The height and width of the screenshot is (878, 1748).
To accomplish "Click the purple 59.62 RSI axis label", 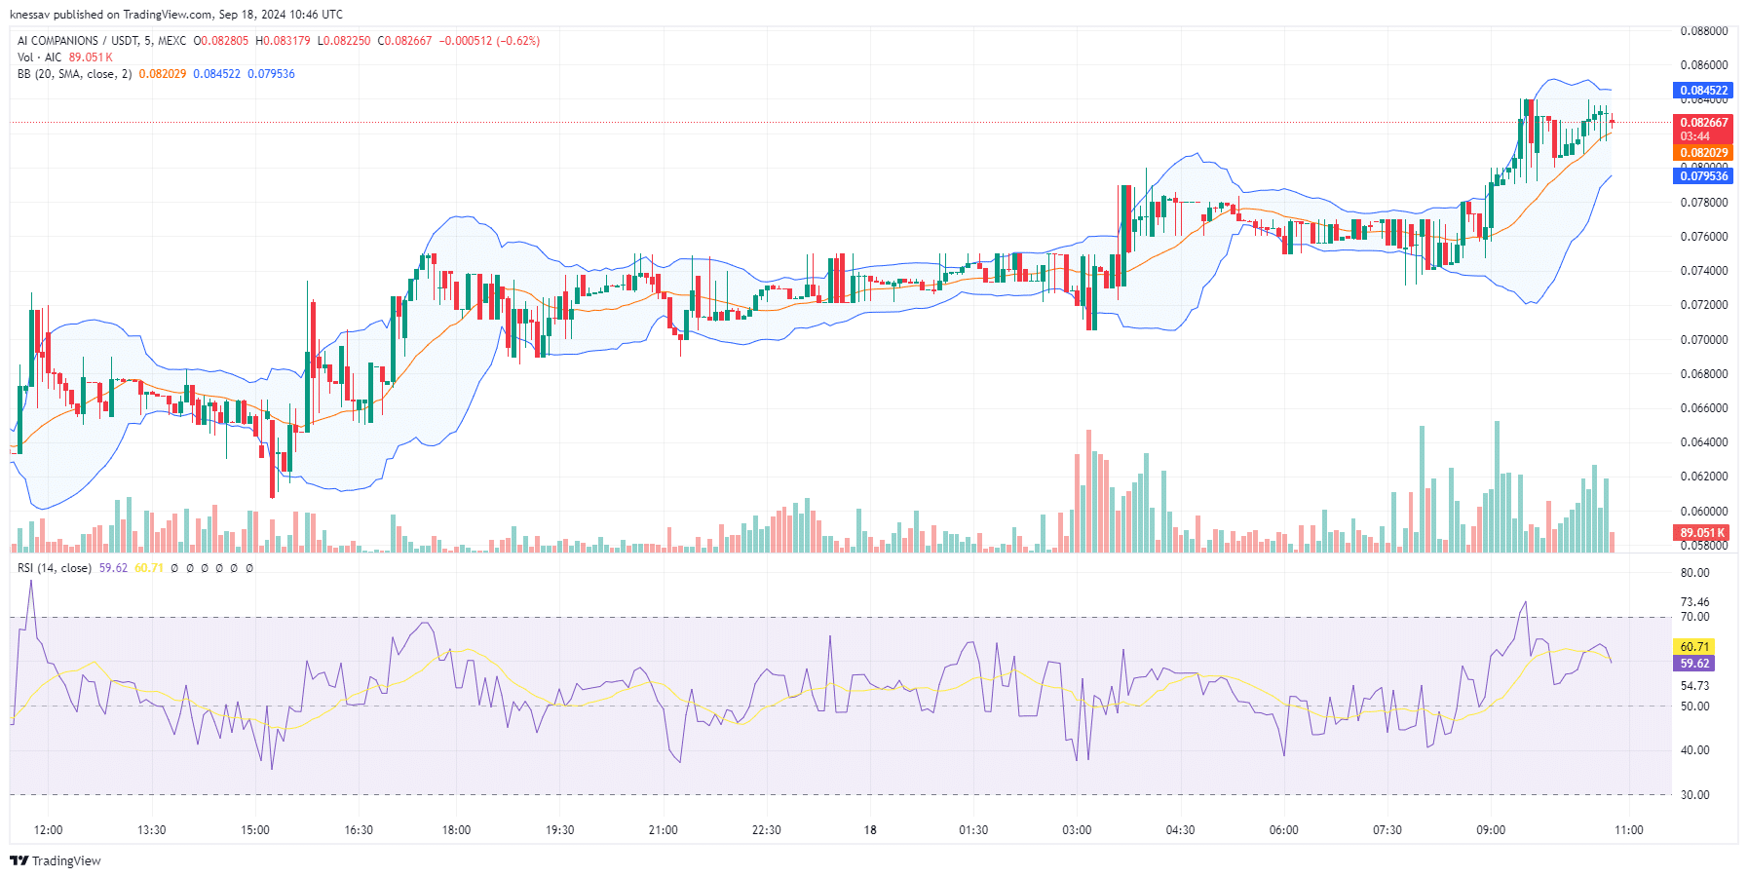I will [x=1693, y=664].
